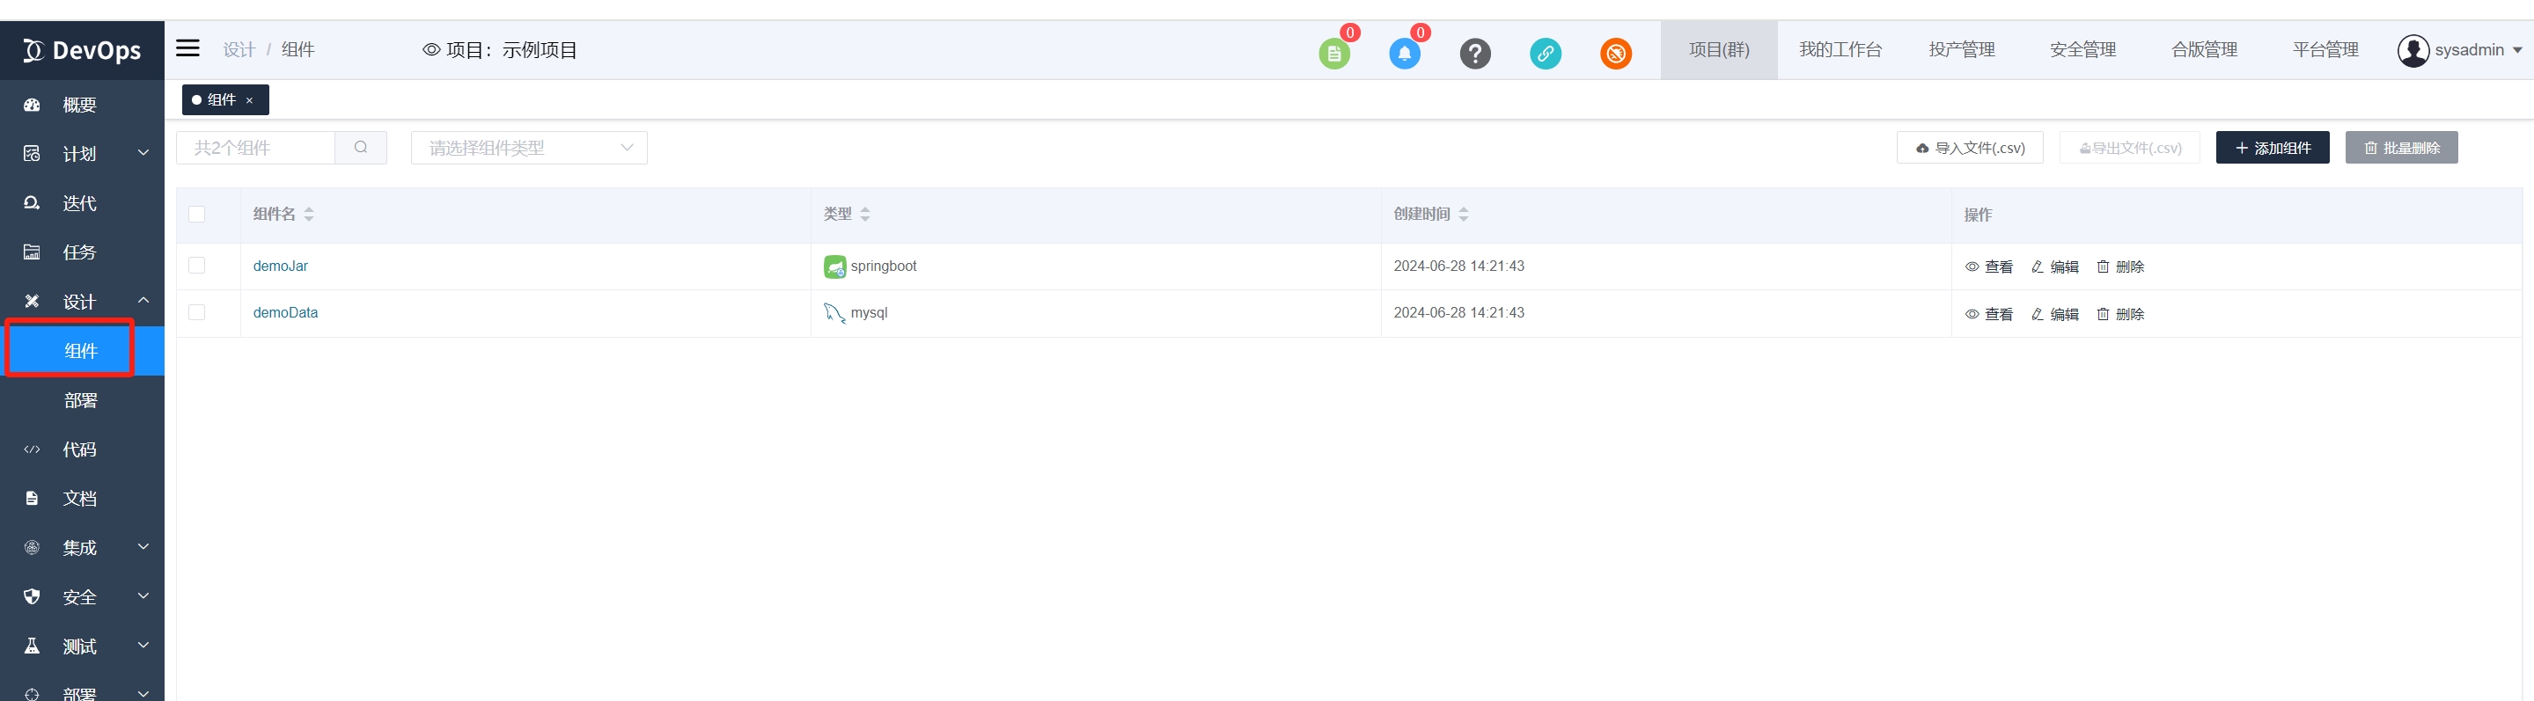Open 代码 in the sidebar

pyautogui.click(x=82, y=449)
